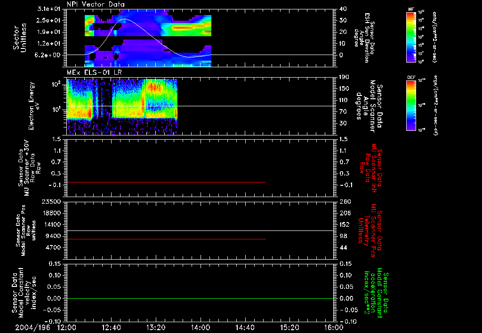
Task: Click the "Model Scanner Pos Raw unitless" axis label
Action: [x=26, y=230]
